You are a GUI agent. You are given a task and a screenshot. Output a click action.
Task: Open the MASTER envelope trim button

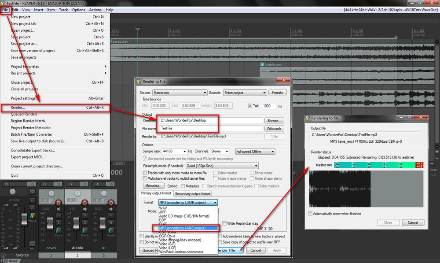(x=32, y=243)
